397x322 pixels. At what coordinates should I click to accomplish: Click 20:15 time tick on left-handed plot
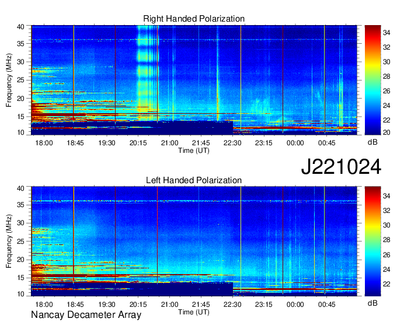point(138,304)
